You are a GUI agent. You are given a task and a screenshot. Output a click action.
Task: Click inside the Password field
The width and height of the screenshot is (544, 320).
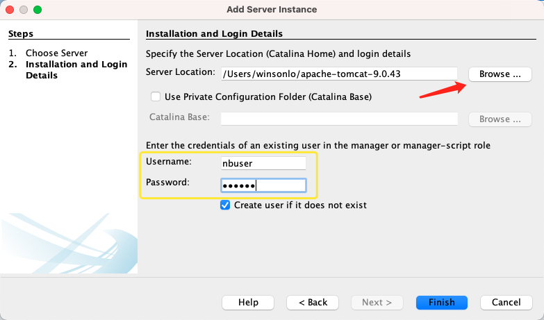pos(263,185)
